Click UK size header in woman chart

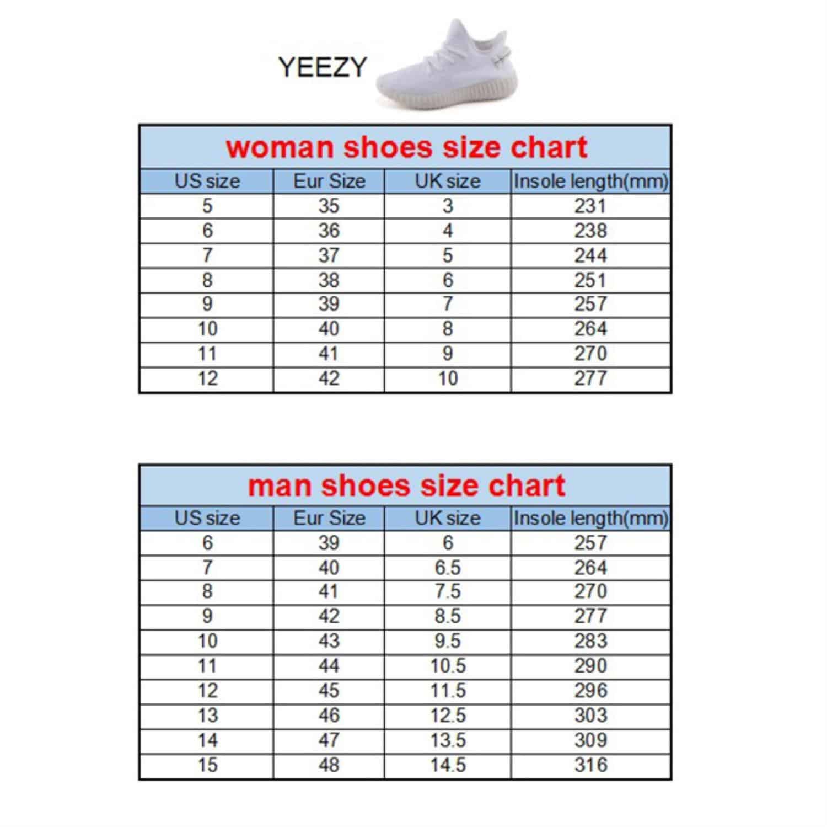click(x=447, y=181)
